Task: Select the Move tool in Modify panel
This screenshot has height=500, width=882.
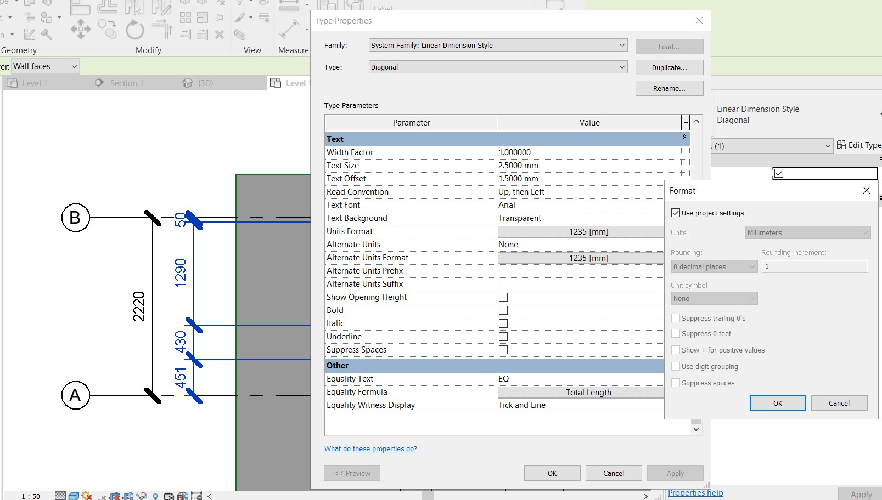Action: click(81, 29)
